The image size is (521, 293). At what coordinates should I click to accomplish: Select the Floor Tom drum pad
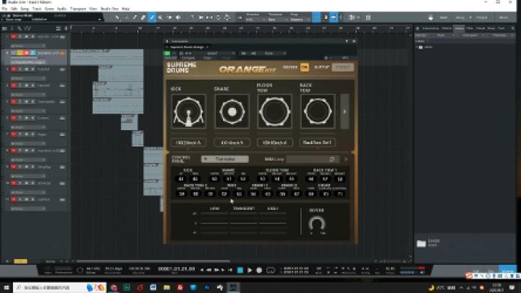tap(275, 111)
